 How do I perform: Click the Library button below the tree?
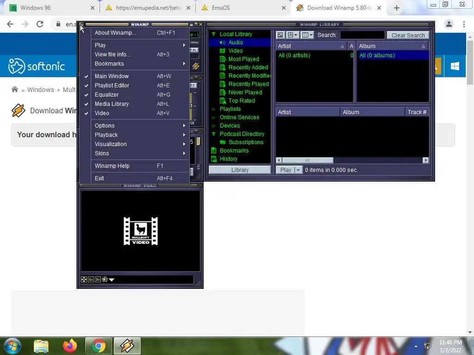point(240,170)
